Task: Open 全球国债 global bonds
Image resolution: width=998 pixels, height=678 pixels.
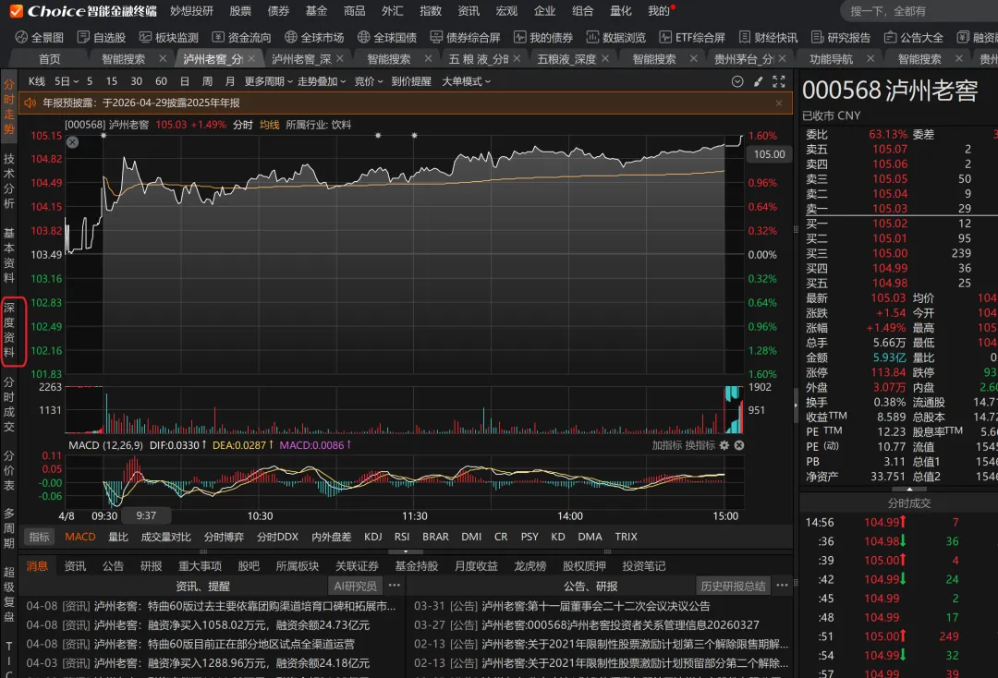Action: [387, 38]
